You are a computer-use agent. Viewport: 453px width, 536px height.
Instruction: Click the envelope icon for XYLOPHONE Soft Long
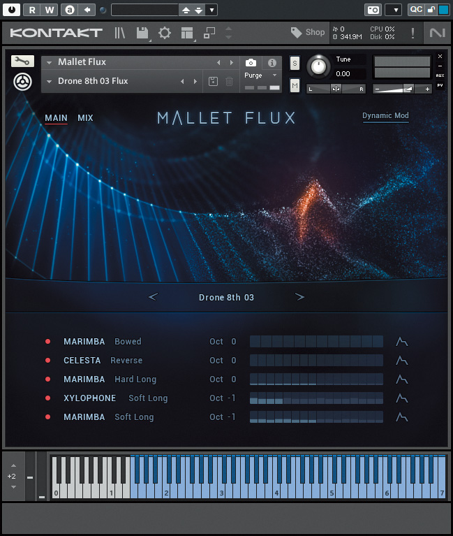click(402, 398)
